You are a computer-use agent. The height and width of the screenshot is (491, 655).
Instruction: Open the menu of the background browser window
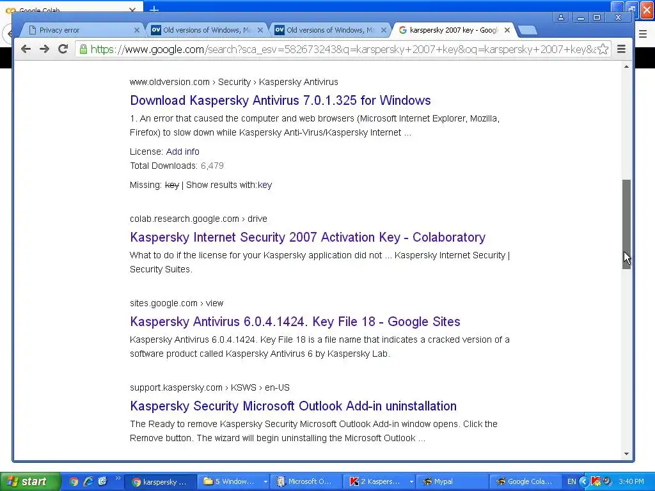643,34
